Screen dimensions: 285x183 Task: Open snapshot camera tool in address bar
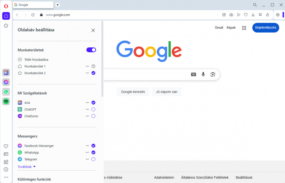coord(231,15)
